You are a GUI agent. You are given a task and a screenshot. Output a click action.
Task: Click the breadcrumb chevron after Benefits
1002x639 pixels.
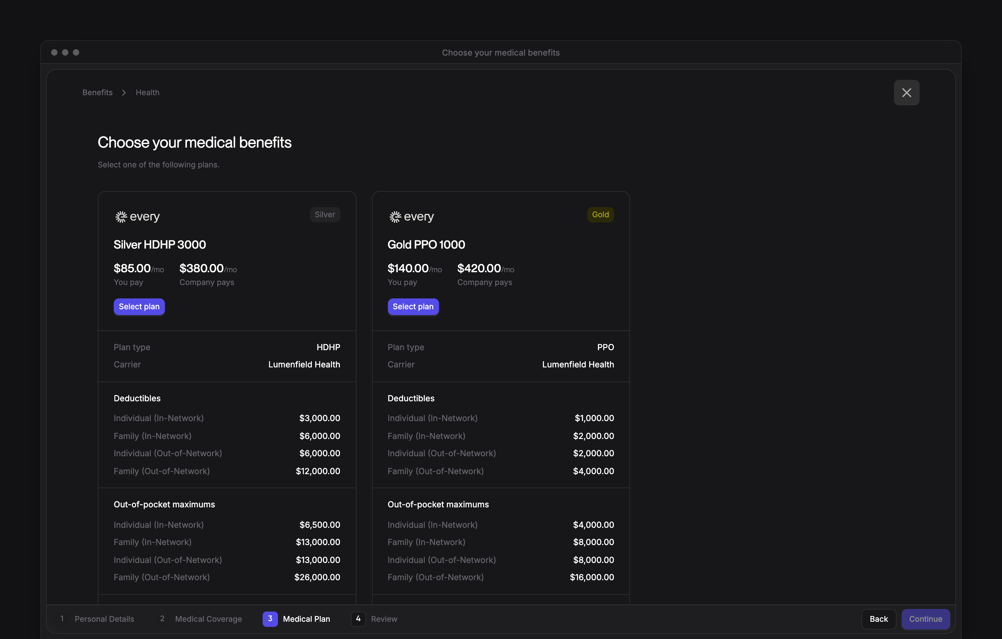point(124,92)
